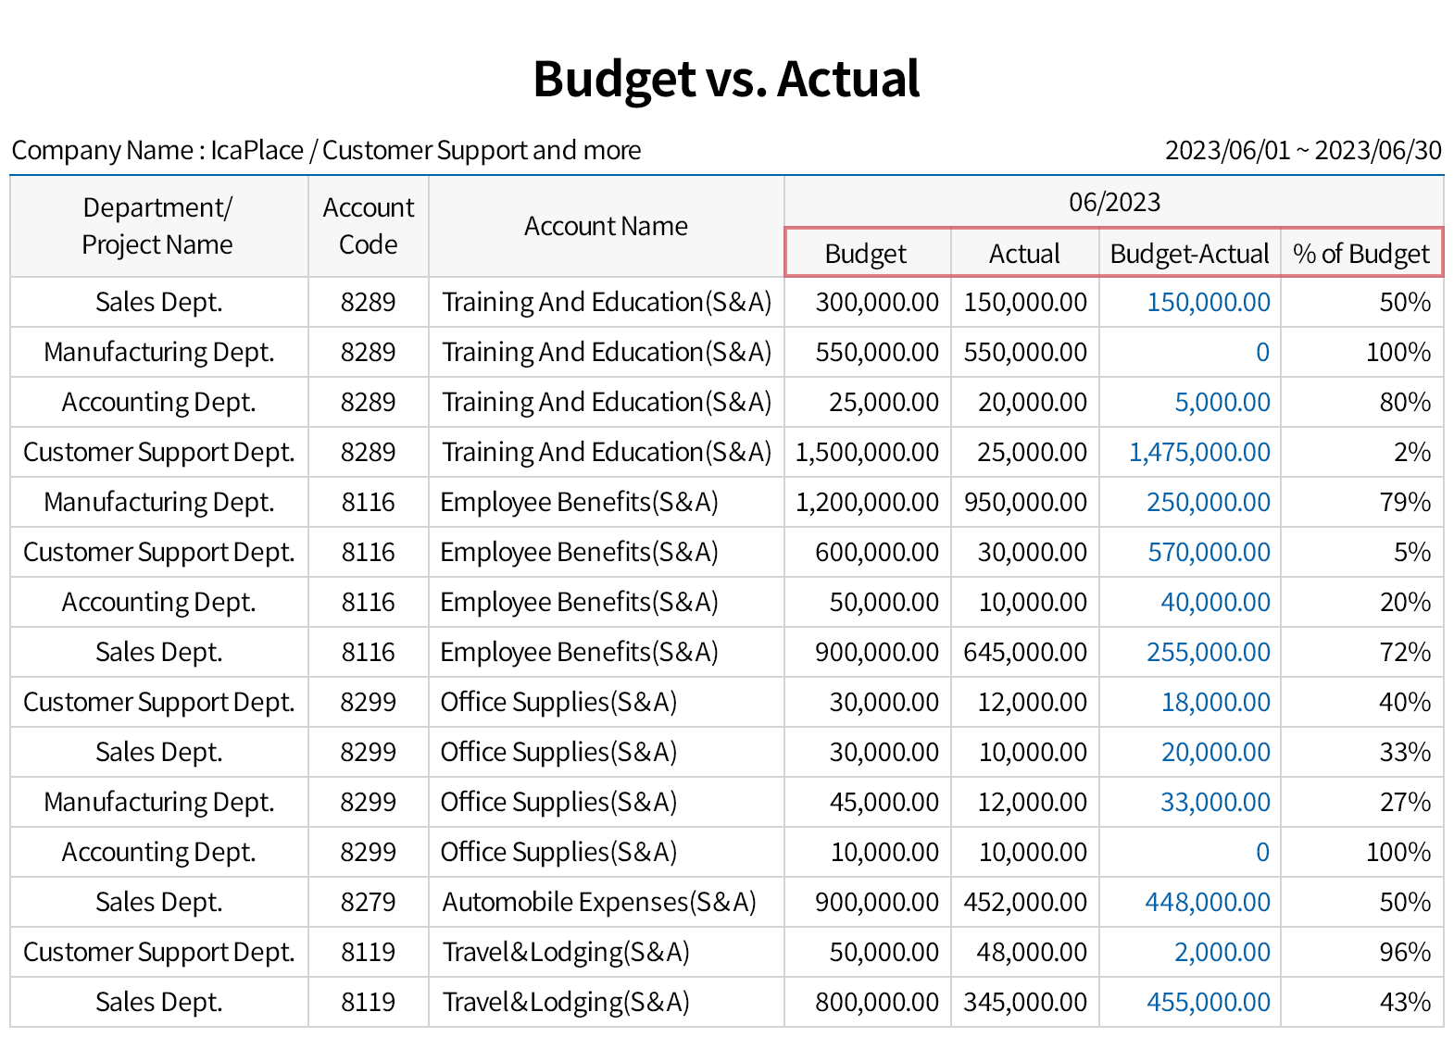Open the 448,000.00 Automobile Expenses difference
This screenshot has width=1454, height=1037.
pyautogui.click(x=1207, y=902)
